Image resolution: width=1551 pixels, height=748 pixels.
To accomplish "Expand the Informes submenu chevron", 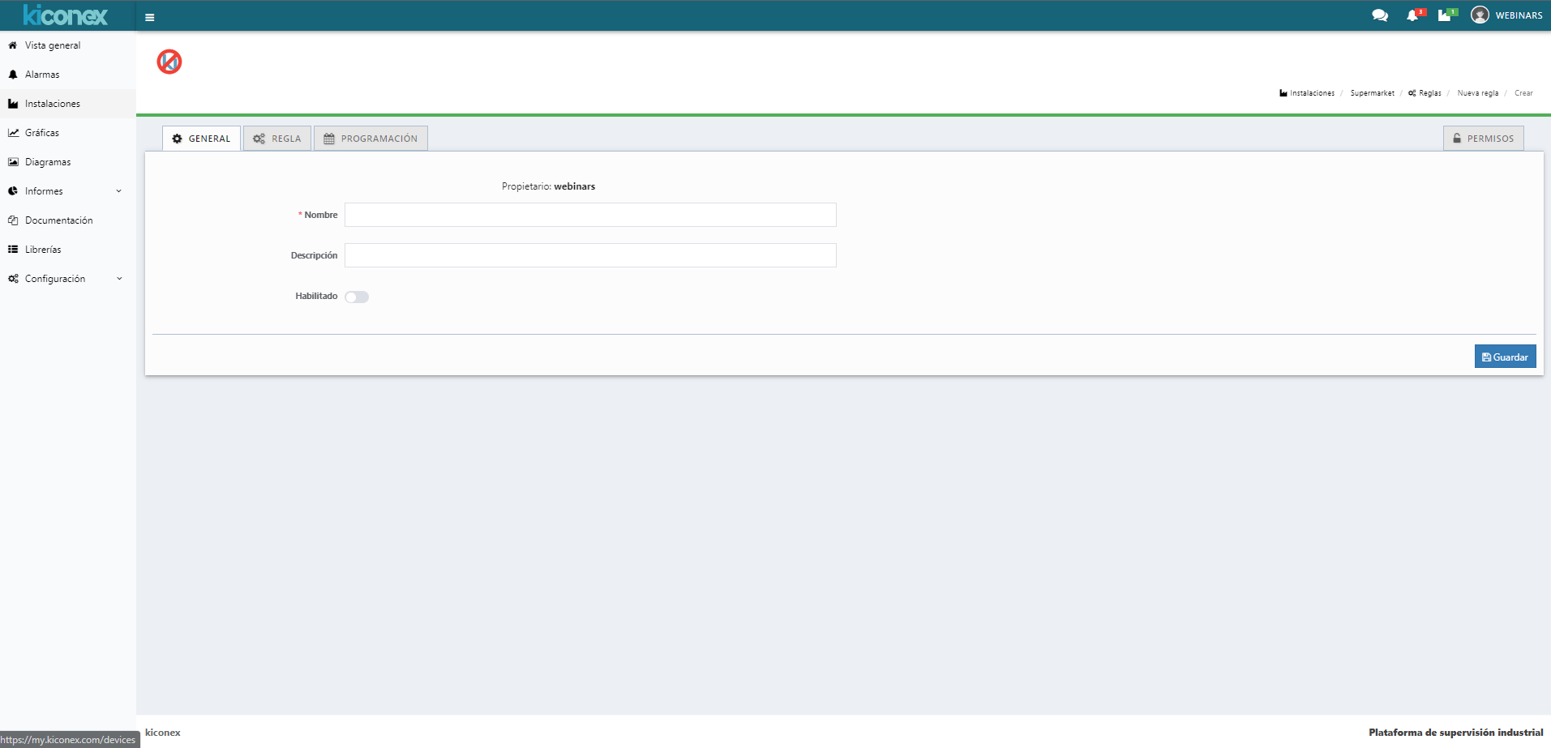I will pyautogui.click(x=119, y=191).
